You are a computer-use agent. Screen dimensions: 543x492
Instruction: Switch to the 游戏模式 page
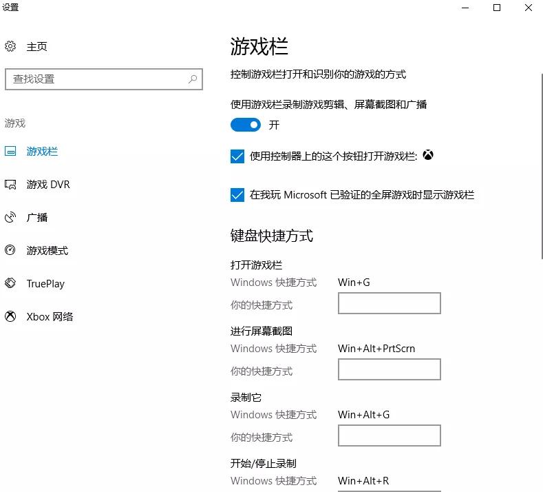point(47,250)
